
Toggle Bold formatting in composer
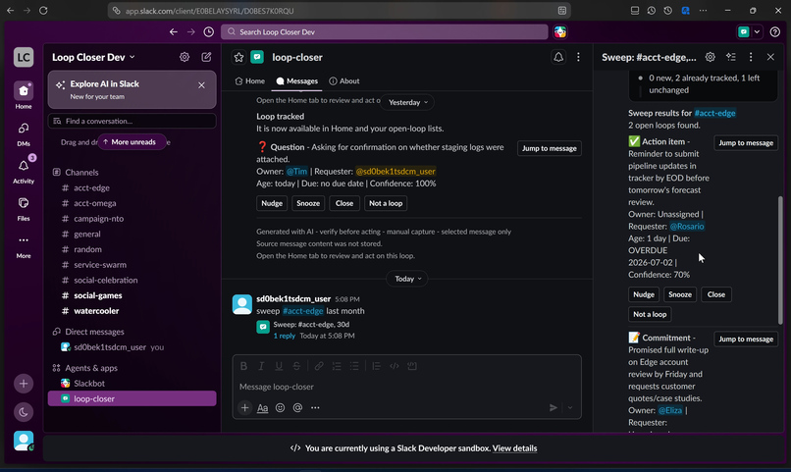[x=243, y=366]
